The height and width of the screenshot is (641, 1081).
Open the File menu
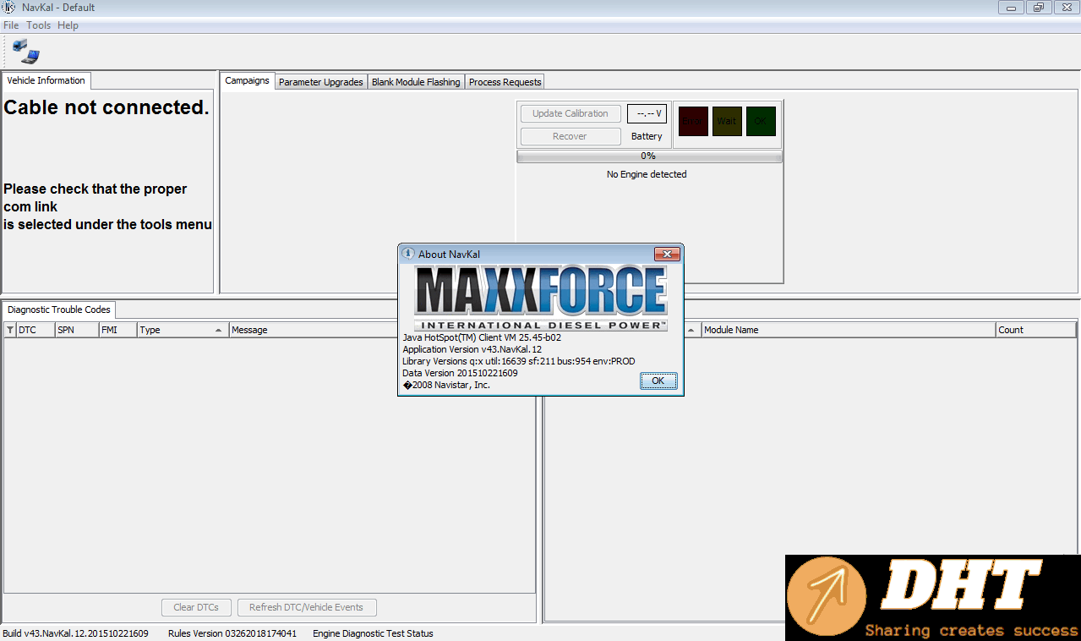[x=11, y=25]
